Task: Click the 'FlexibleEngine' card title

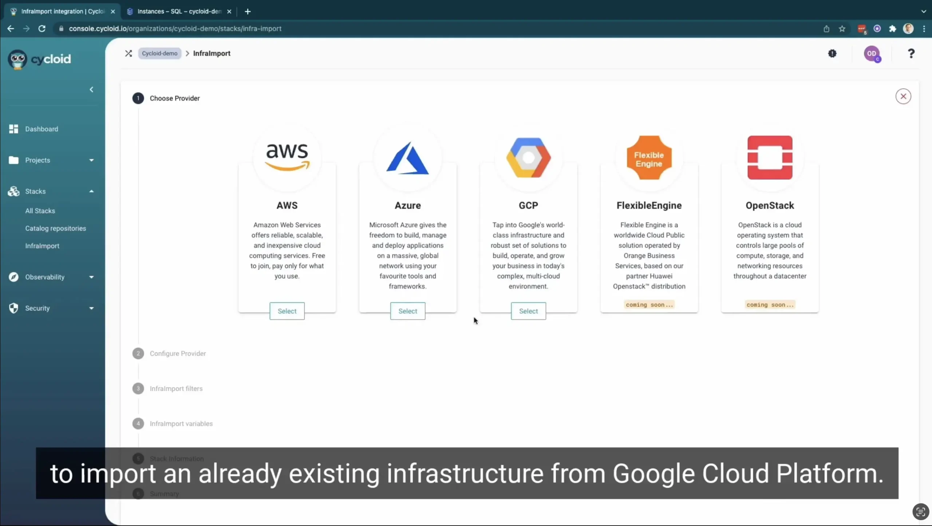Action: (649, 205)
